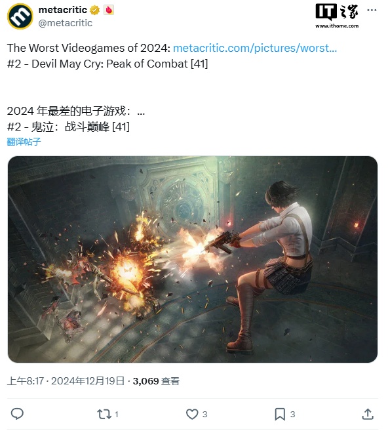
Task: Click the reply speech bubble icon
Action: [17, 414]
